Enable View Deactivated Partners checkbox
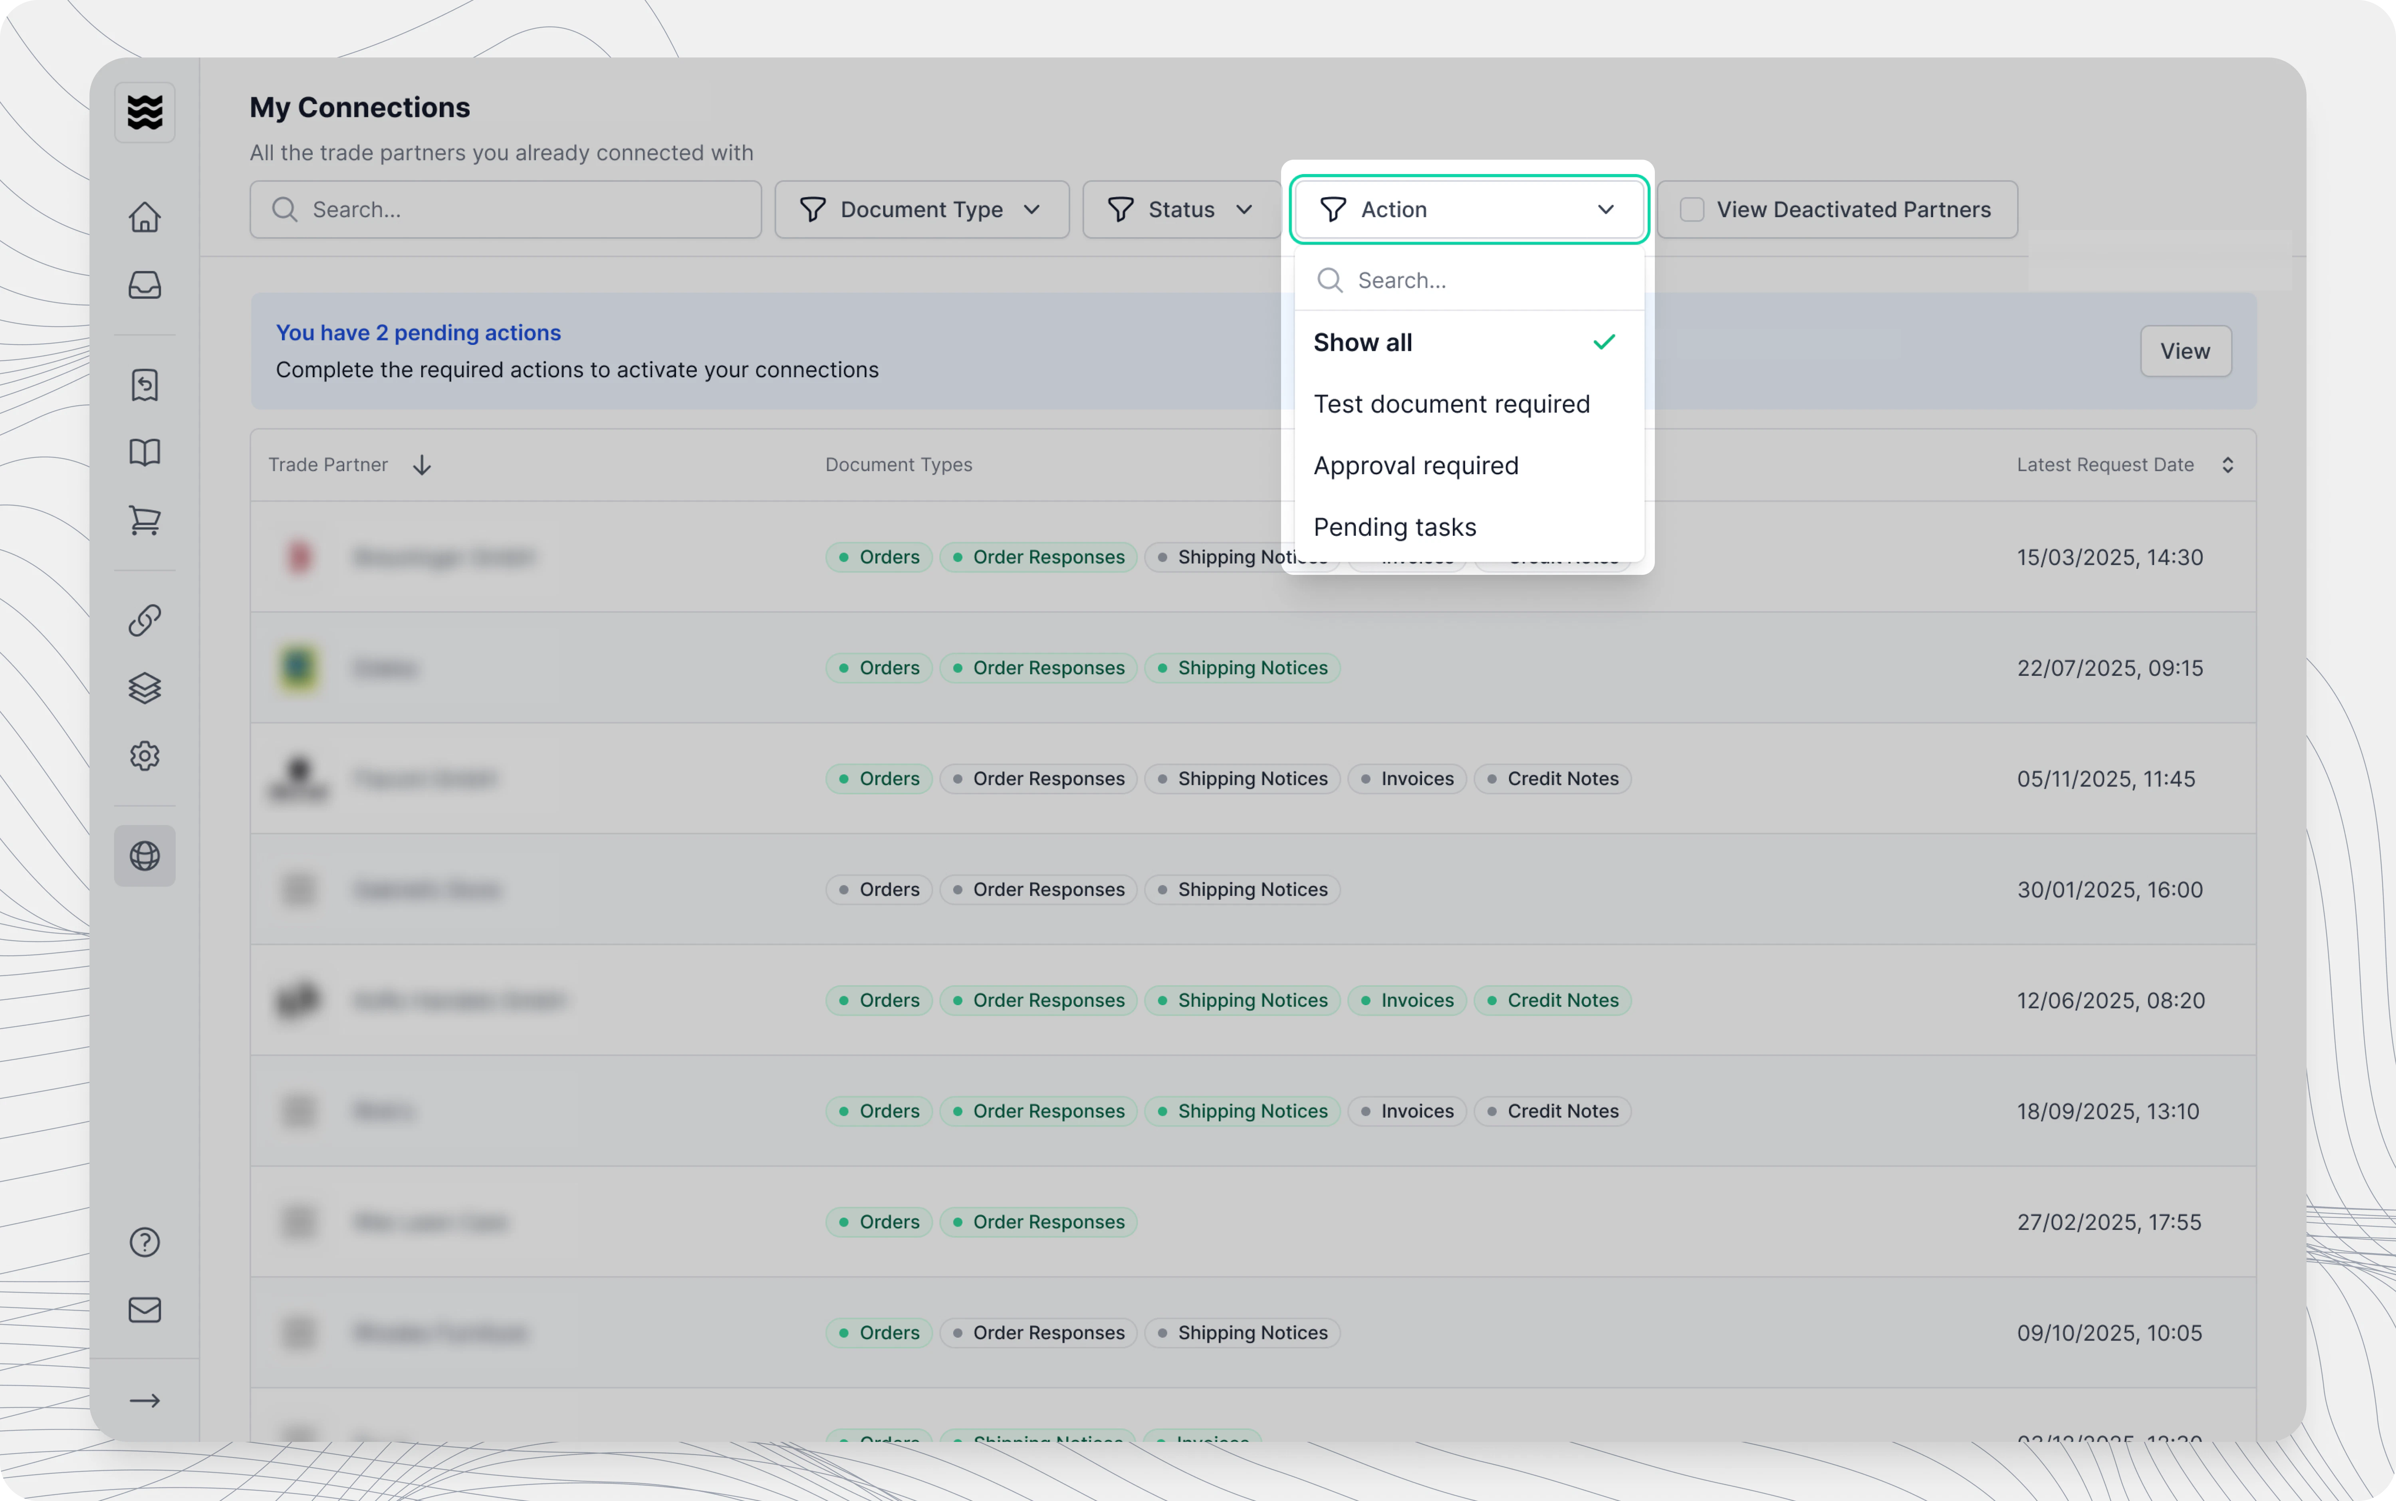This screenshot has width=2396, height=1501. tap(1692, 210)
